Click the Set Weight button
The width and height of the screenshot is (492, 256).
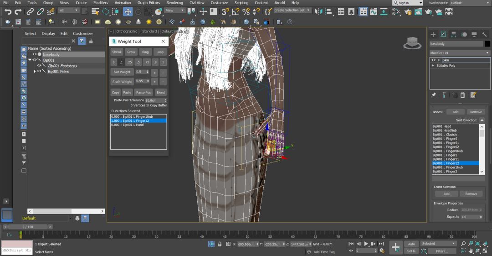click(x=122, y=72)
